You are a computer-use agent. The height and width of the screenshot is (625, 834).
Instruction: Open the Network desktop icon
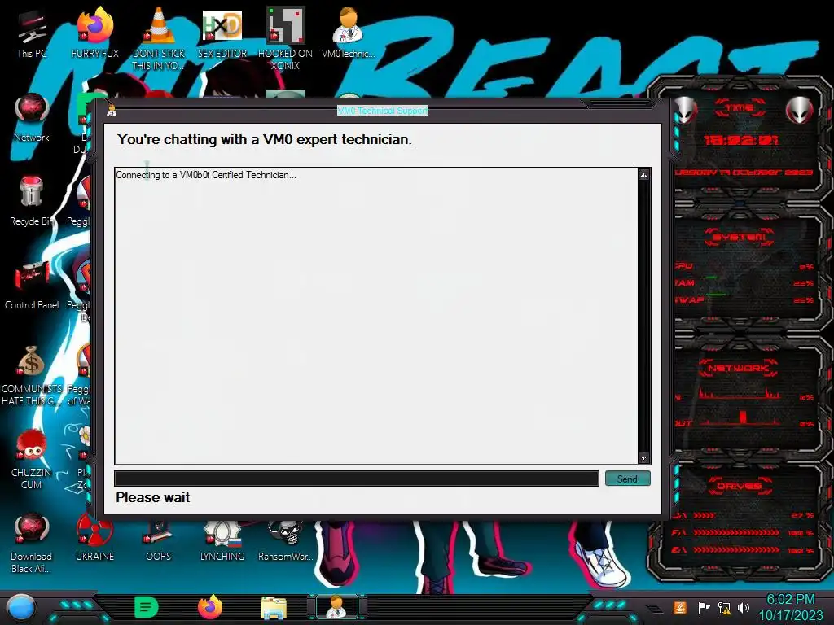32,118
